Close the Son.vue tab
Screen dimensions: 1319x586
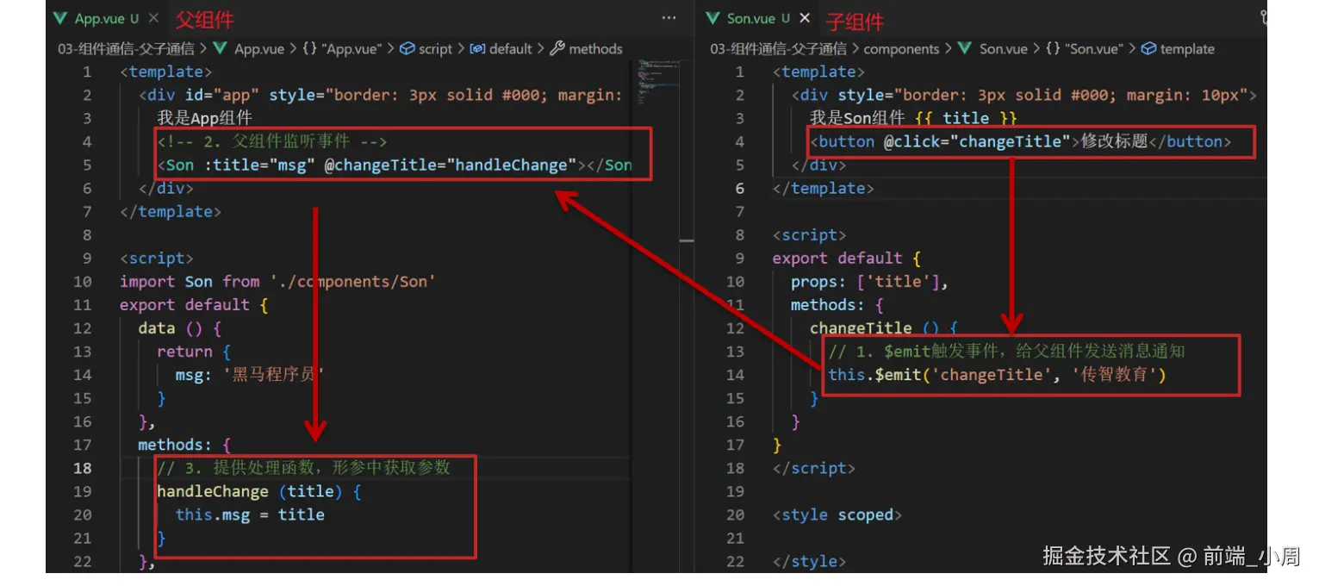click(805, 18)
